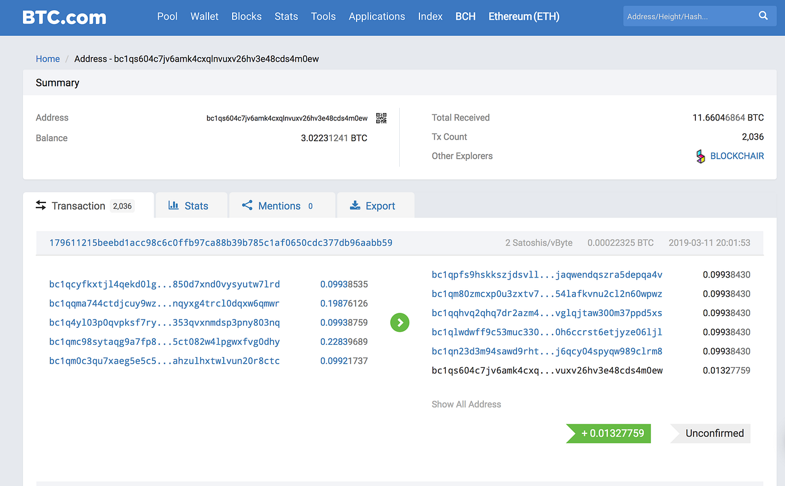Click the Transaction tab arrows icon
Viewport: 785px width, 486px height.
pos(41,205)
